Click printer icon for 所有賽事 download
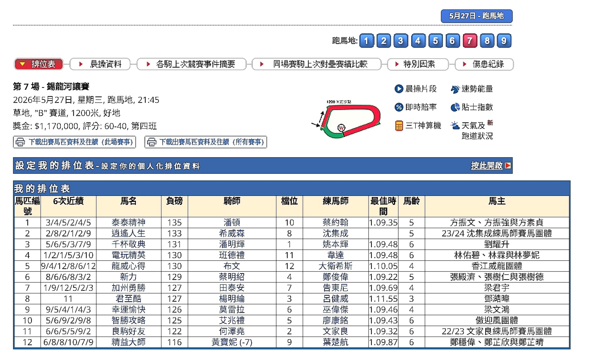This screenshot has width=589, height=356. [x=151, y=142]
